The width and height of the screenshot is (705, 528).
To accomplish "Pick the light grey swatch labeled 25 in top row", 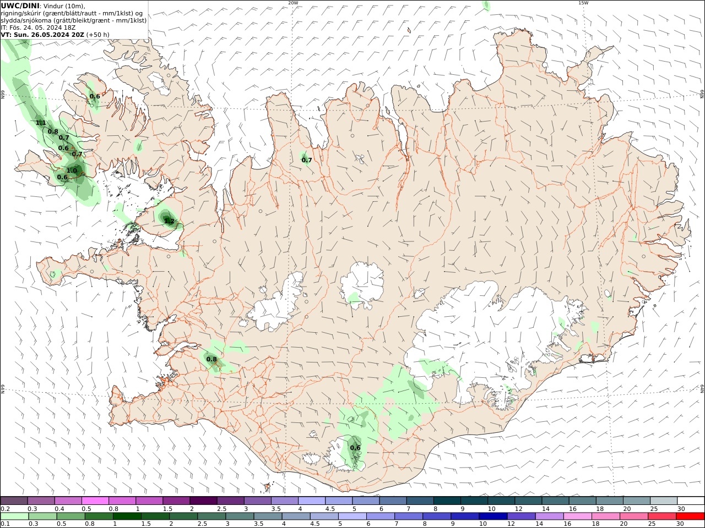I will (x=663, y=501).
